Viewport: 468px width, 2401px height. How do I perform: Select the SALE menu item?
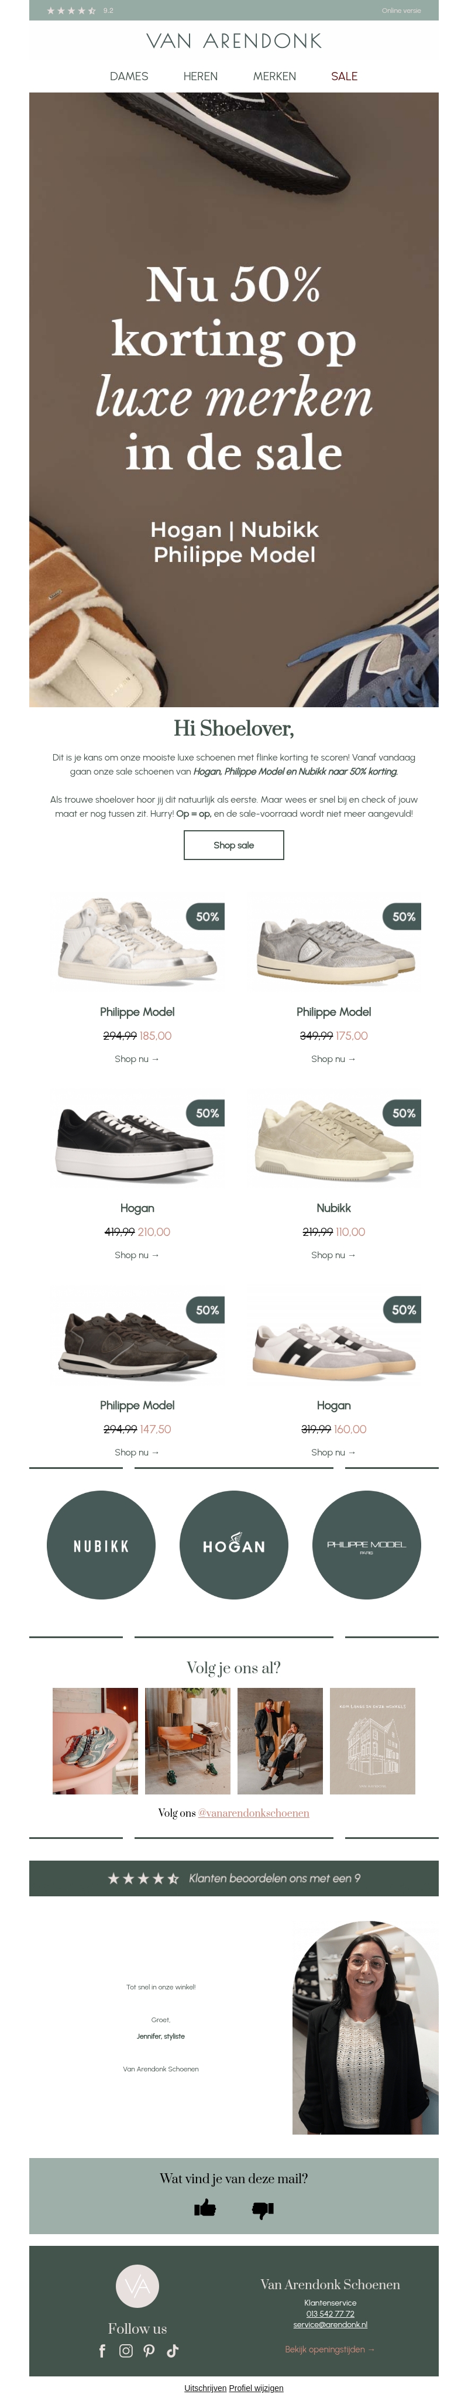[344, 77]
